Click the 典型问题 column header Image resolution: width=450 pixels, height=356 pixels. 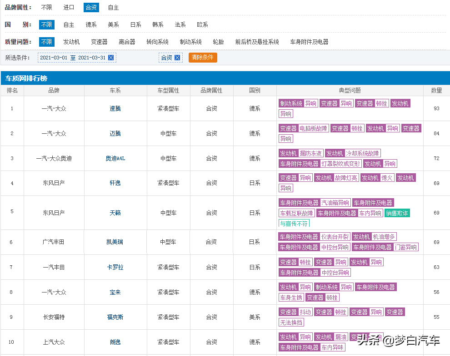pos(350,91)
